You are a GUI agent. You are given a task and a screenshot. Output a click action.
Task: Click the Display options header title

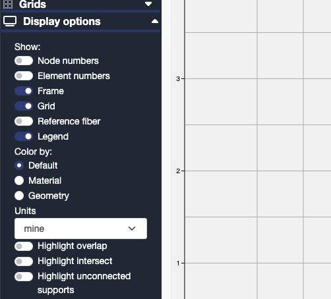coord(62,22)
